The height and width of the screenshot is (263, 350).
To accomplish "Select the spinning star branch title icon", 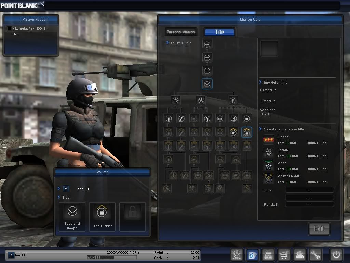I will point(233,100).
